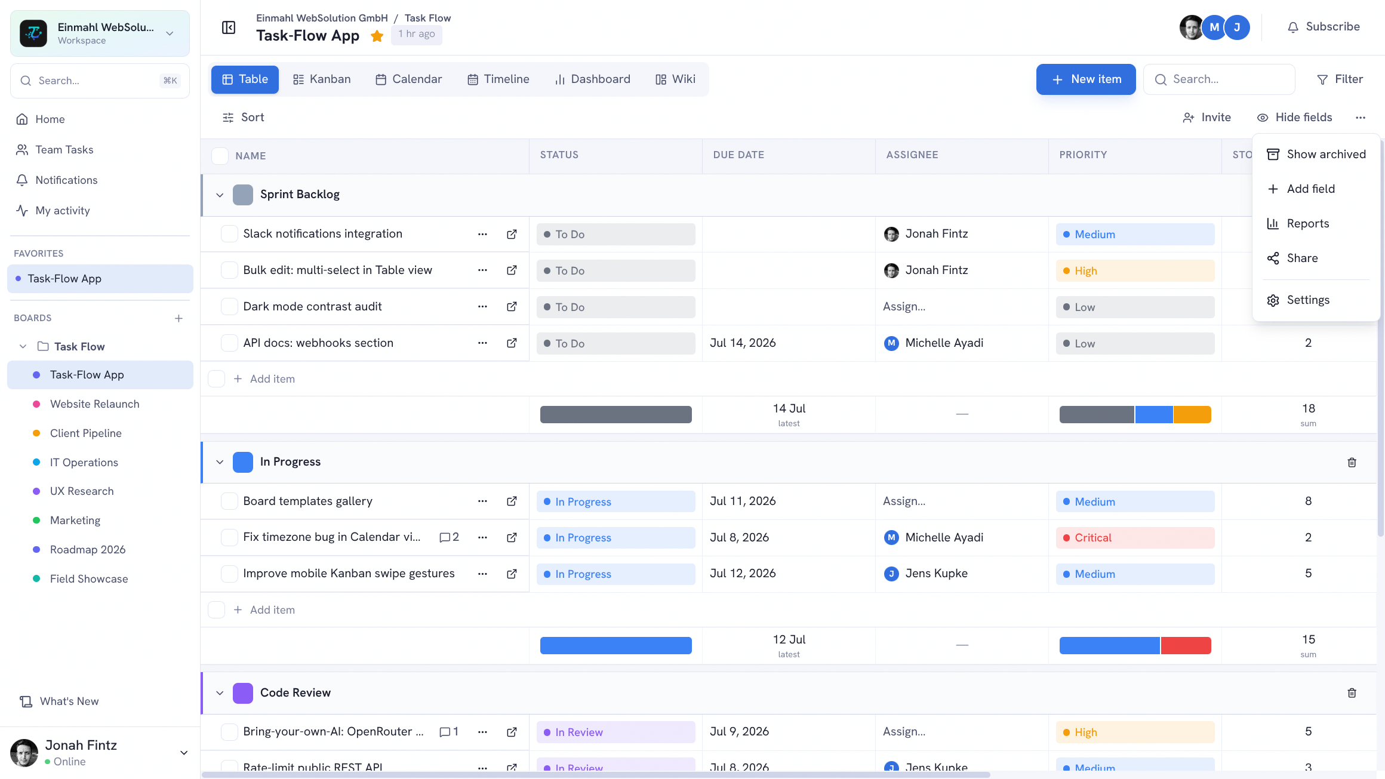Select Reports in the options menu
The width and height of the screenshot is (1385, 779).
point(1316,224)
